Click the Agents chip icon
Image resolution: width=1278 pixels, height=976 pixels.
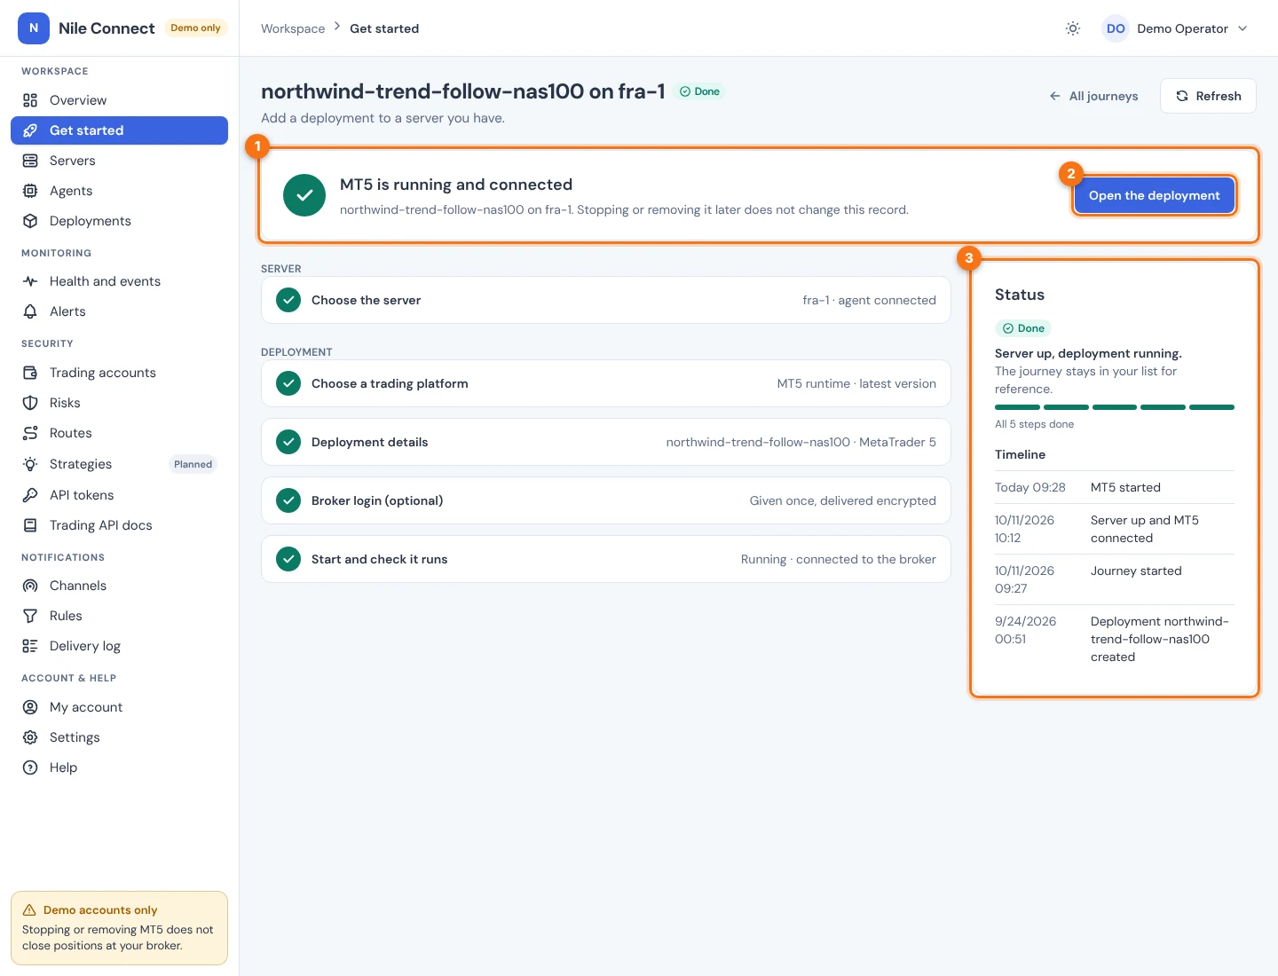30,191
